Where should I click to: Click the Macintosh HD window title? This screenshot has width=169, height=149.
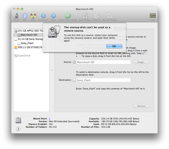point(84,9)
